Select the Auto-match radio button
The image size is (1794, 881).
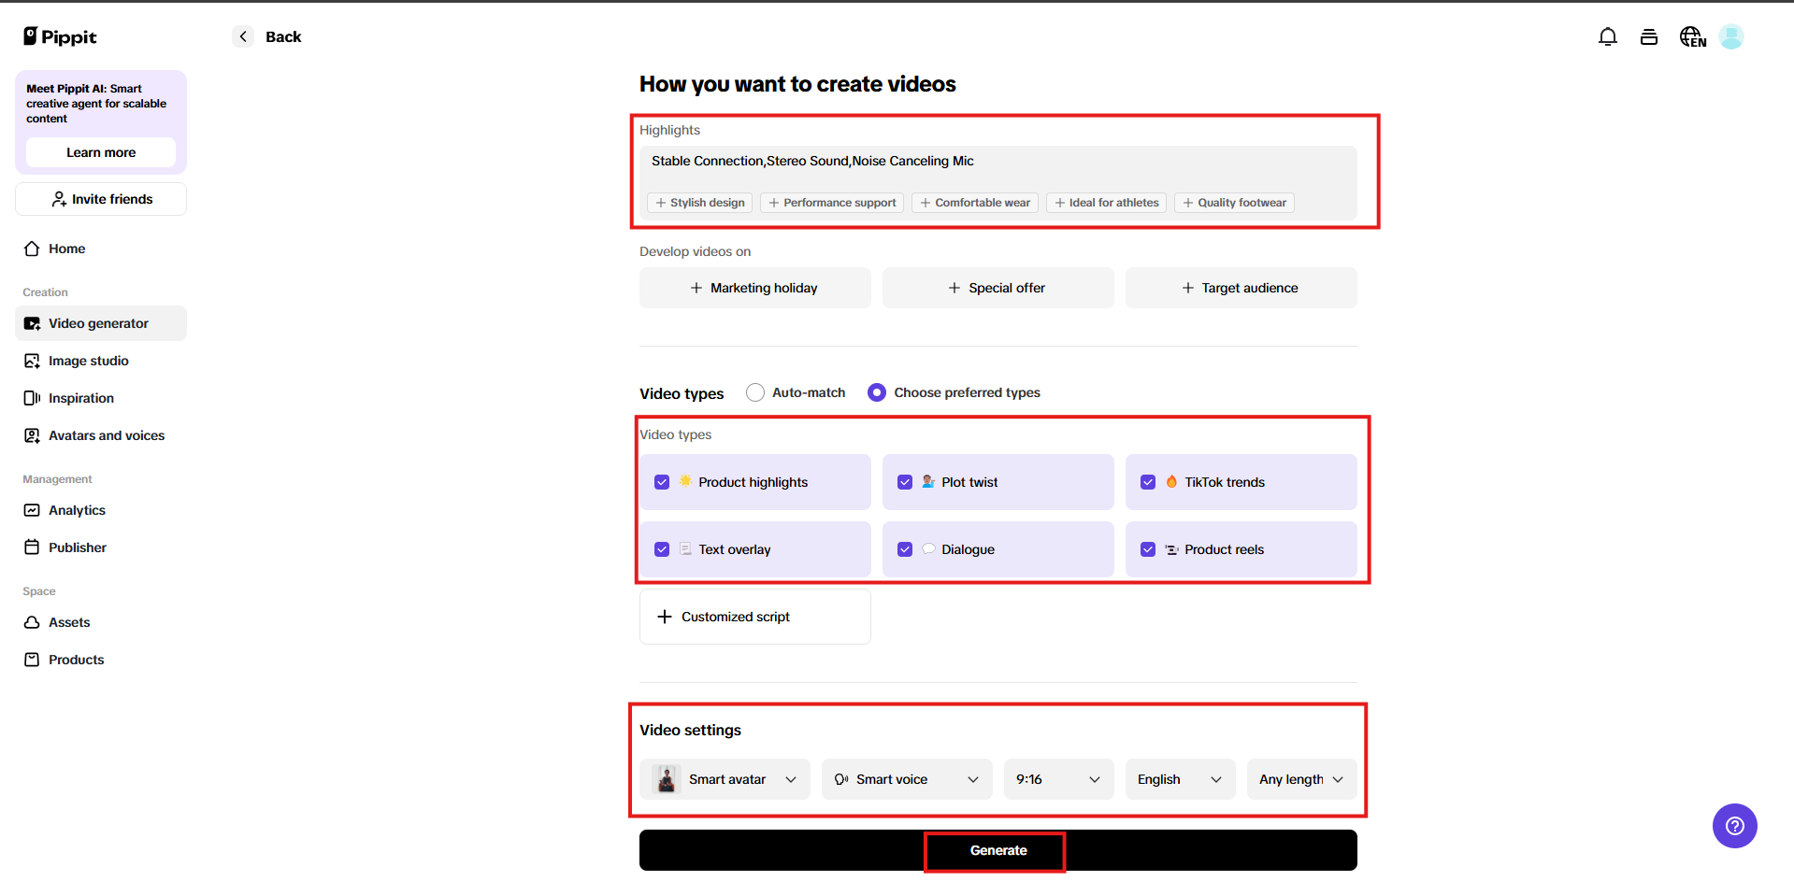[754, 391]
